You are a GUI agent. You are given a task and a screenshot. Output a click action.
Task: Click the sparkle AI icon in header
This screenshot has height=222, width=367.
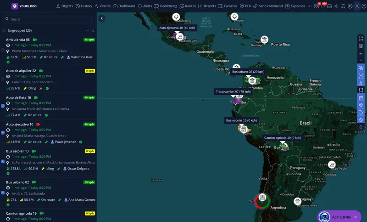point(336,6)
